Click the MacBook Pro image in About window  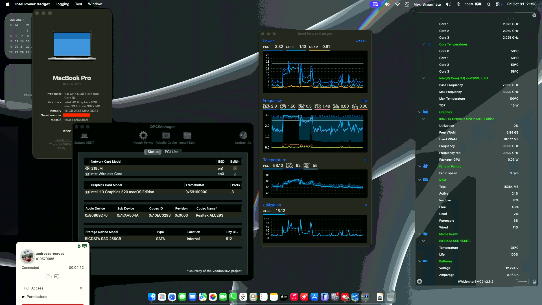pos(72,46)
